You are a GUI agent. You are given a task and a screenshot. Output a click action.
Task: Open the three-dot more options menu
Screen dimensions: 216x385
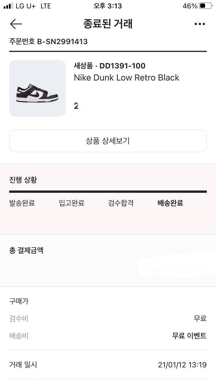pyautogui.click(x=200, y=24)
